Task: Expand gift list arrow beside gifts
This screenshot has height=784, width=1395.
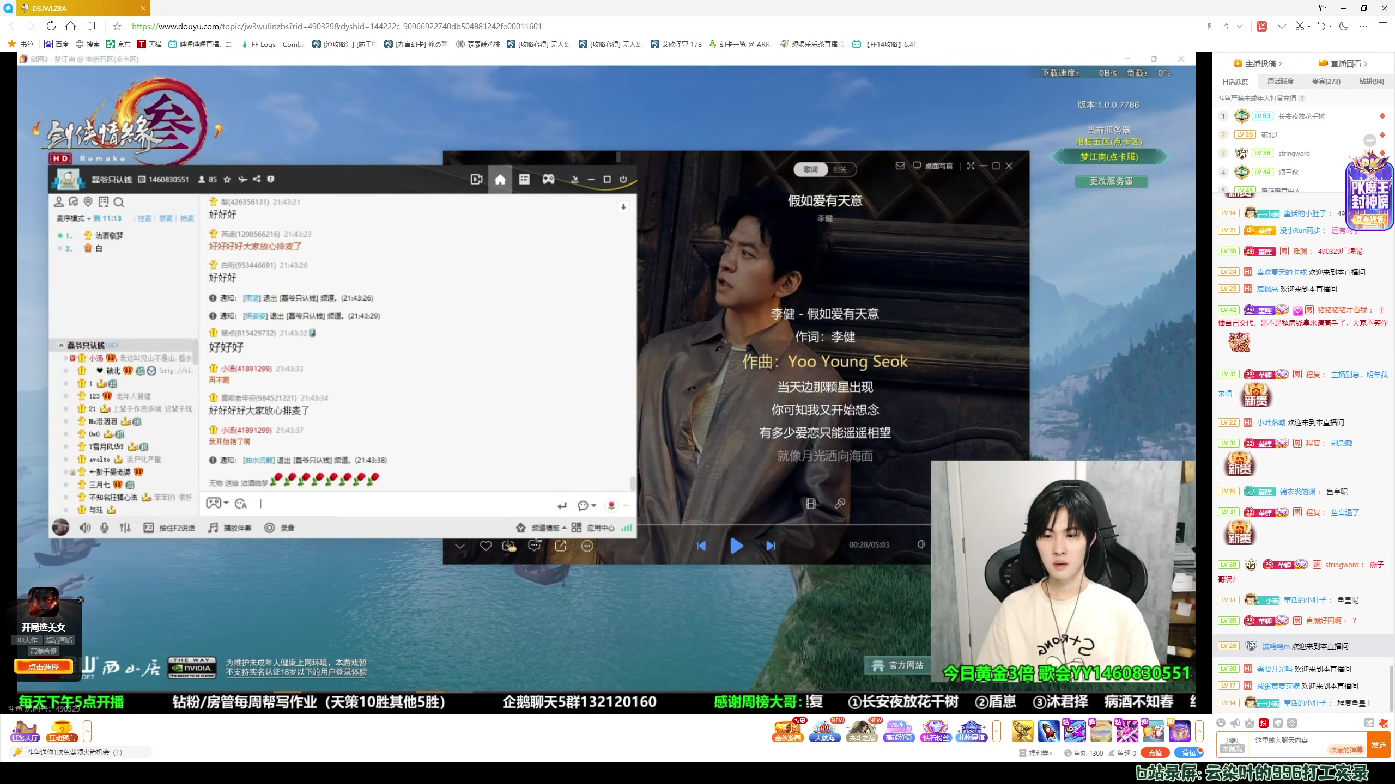Action: point(1199,731)
